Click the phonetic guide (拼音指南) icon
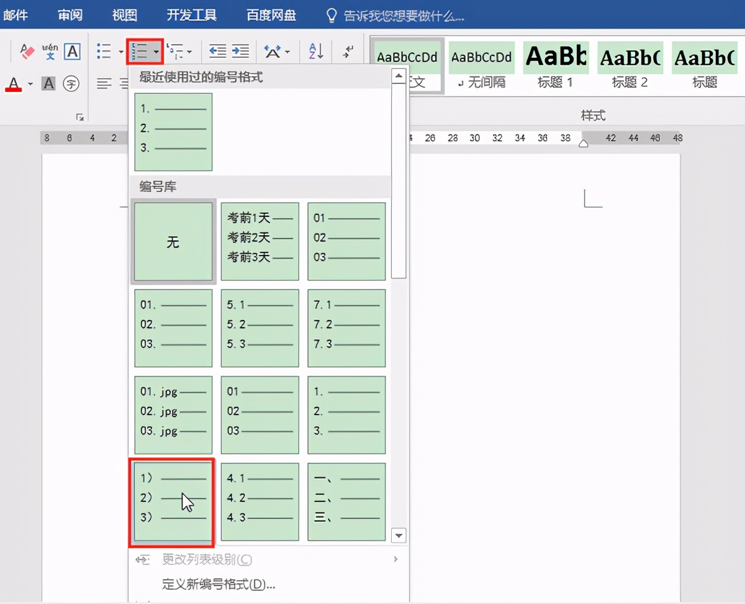Screen dimensions: 745x604 tap(50, 52)
